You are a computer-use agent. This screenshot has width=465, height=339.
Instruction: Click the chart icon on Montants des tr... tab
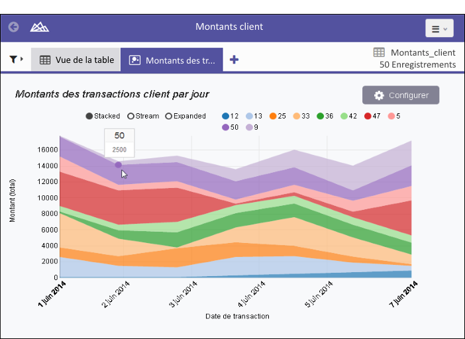click(135, 60)
